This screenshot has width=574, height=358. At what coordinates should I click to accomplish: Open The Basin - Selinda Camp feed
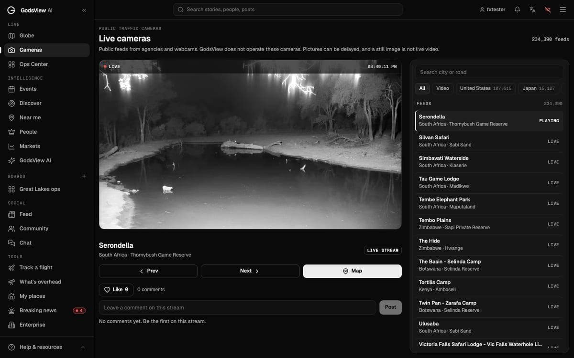coord(489,265)
